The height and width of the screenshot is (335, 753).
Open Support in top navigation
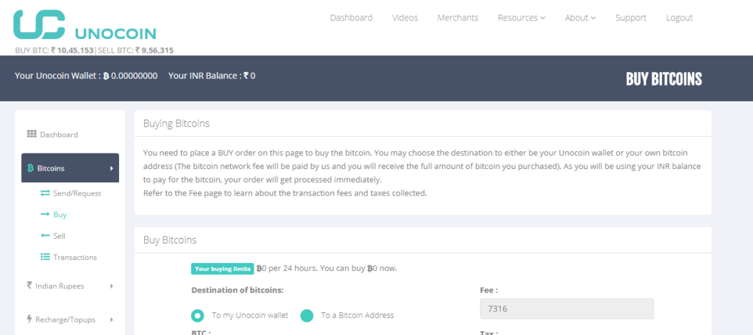(630, 18)
